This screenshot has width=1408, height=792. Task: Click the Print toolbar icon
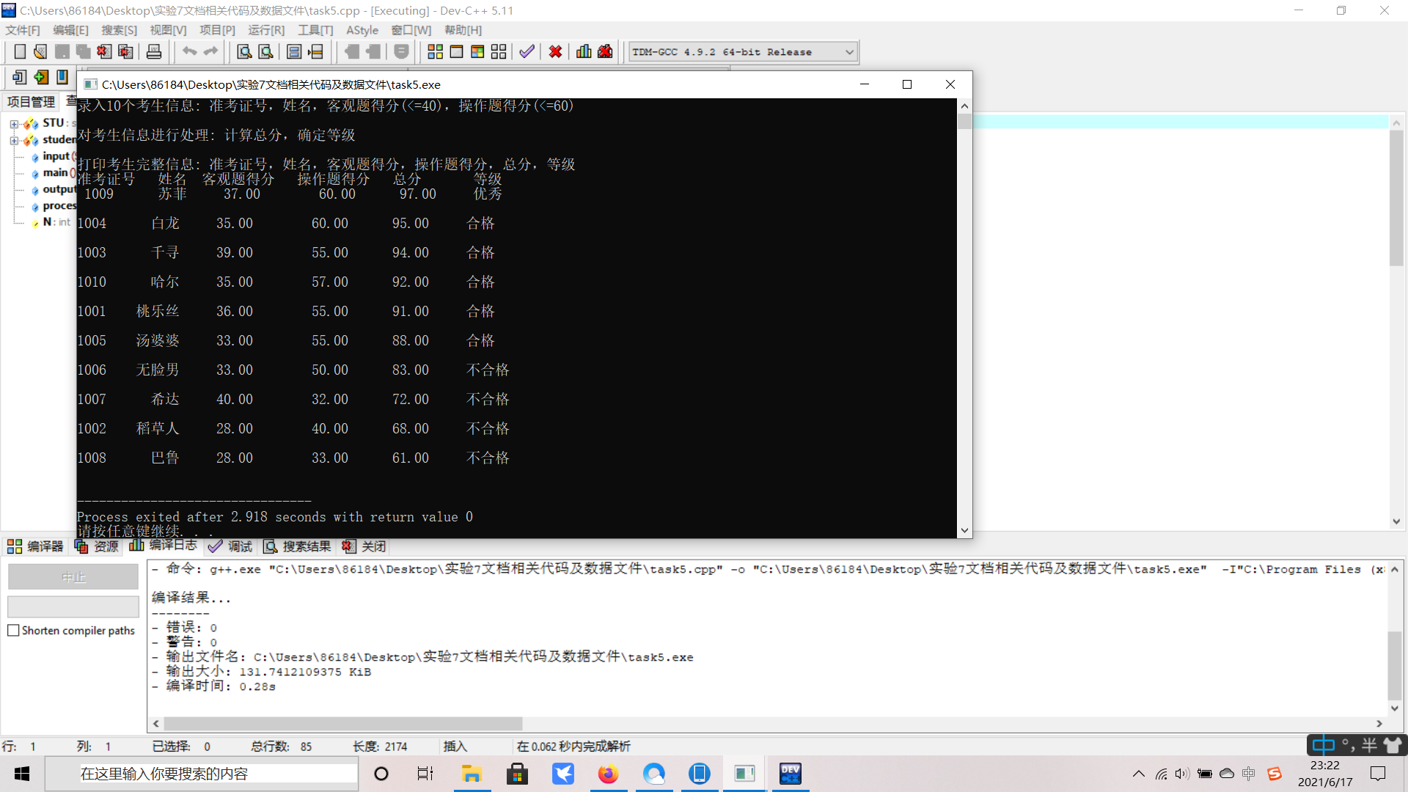[x=154, y=52]
